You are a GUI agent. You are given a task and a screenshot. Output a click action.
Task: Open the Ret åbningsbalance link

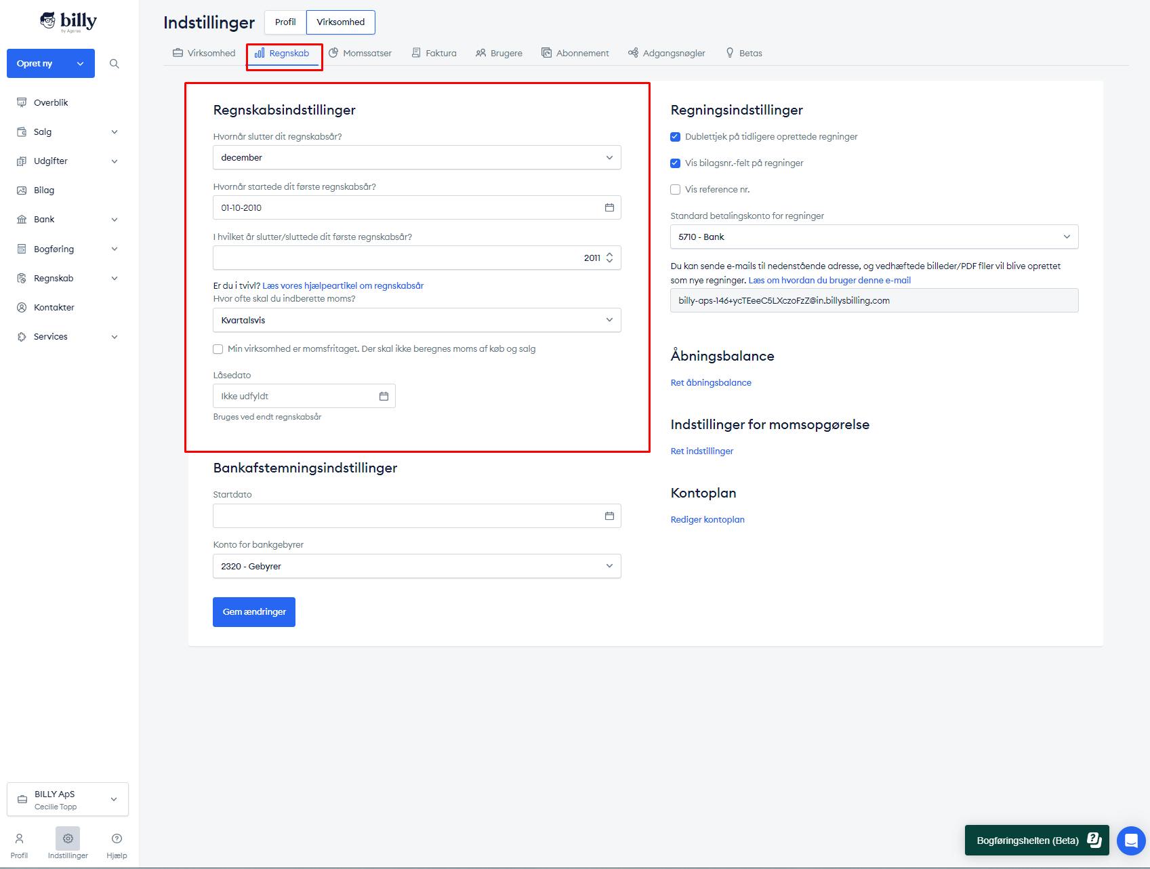pyautogui.click(x=711, y=383)
